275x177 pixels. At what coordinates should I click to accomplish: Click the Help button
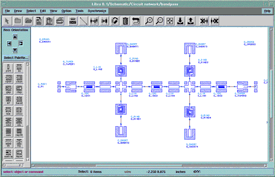(267, 11)
